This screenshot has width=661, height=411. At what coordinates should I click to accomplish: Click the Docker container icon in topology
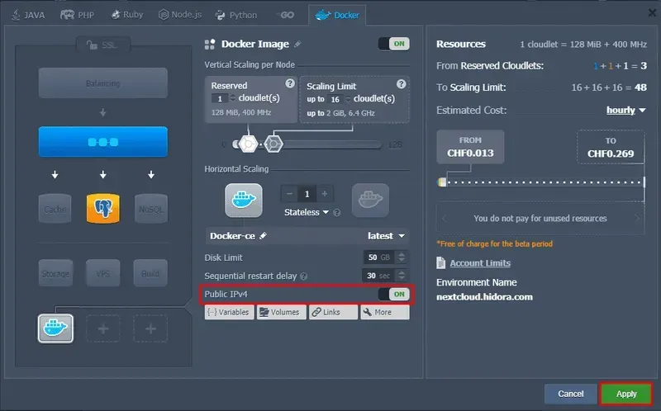(56, 328)
